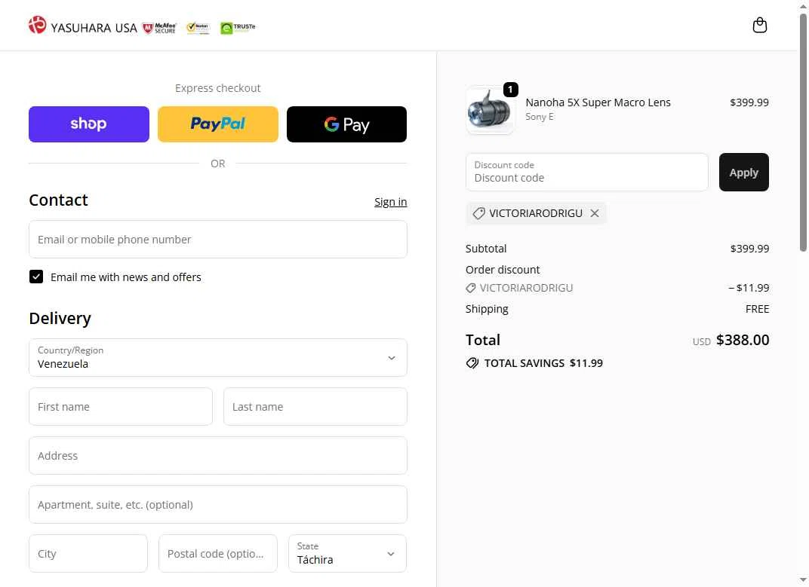Click the Norton security badge
Viewport: 809px width, 587px height.
198,28
